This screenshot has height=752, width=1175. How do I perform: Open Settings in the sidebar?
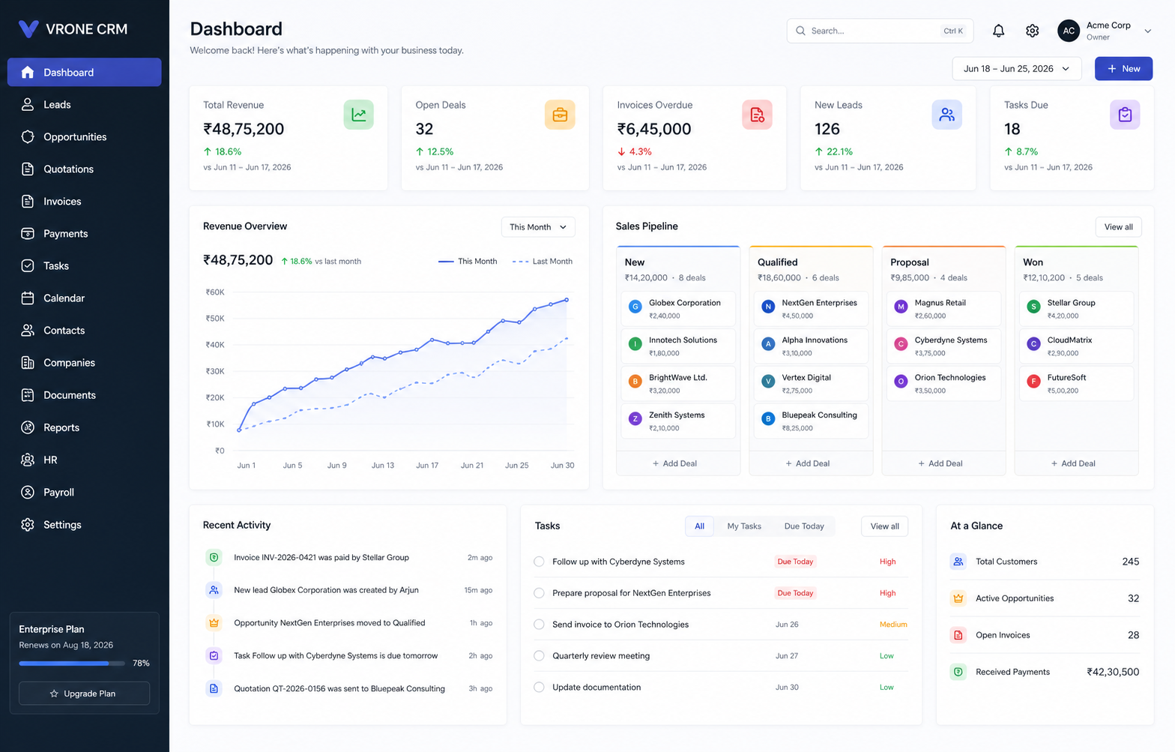[84, 525]
